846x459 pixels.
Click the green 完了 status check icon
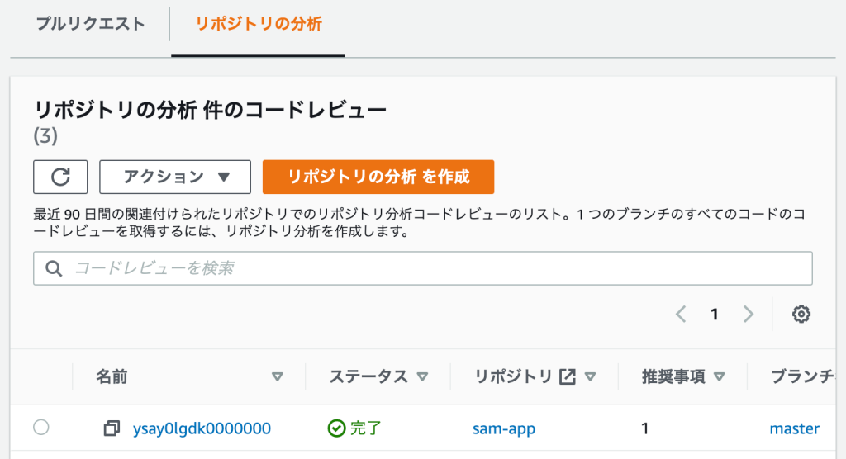[336, 428]
